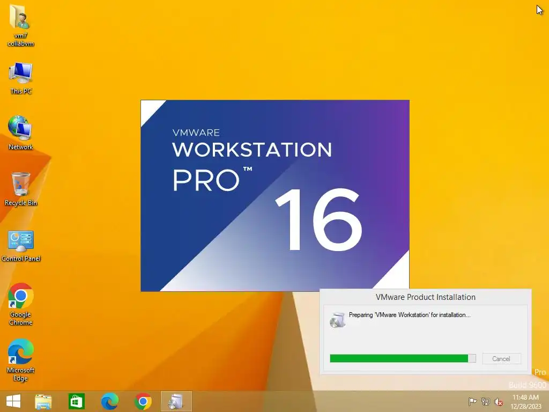Launch Microsoft Edge from the desktop shortcut
549x412 pixels.
tap(21, 360)
